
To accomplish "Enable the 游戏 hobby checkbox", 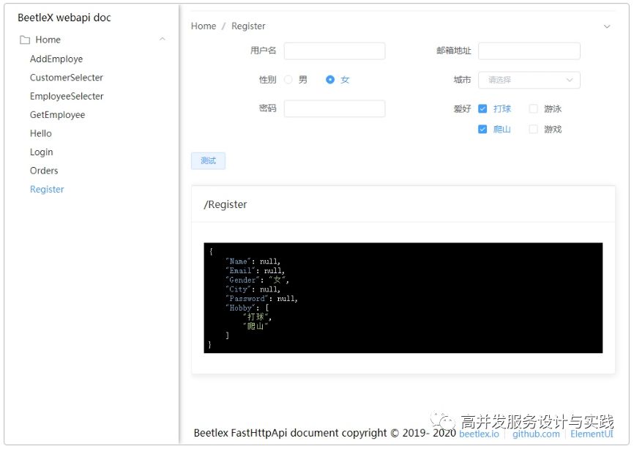I will [534, 129].
